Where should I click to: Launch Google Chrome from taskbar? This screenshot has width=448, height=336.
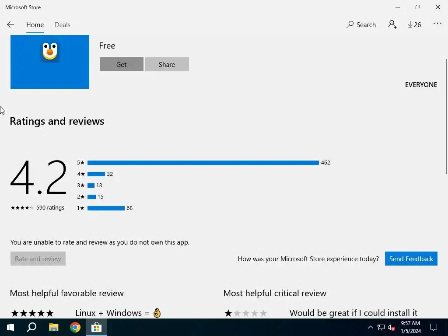click(x=75, y=327)
